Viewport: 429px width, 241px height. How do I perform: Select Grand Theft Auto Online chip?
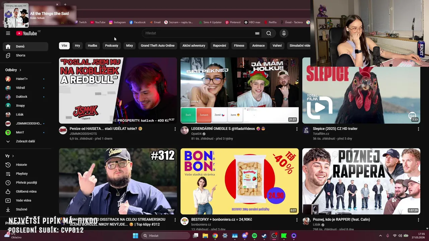pyautogui.click(x=158, y=46)
